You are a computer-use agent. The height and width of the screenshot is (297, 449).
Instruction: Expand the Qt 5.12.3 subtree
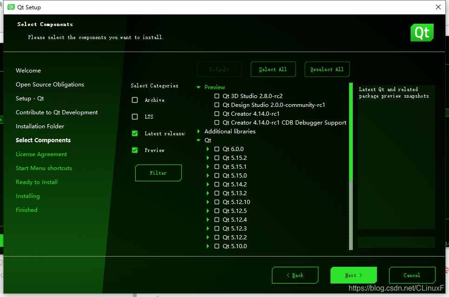pyautogui.click(x=208, y=229)
